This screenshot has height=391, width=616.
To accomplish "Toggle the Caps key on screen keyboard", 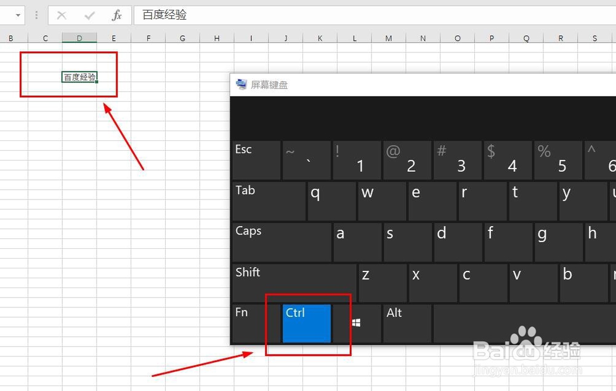I will [x=282, y=242].
